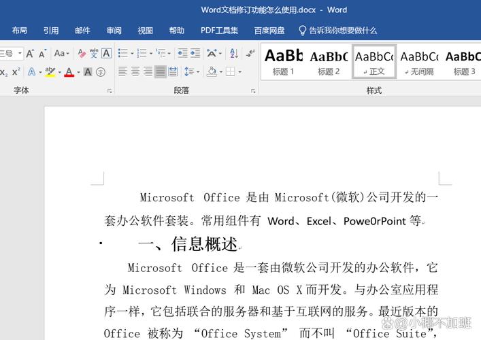Toggle justify alignment

coord(161,72)
